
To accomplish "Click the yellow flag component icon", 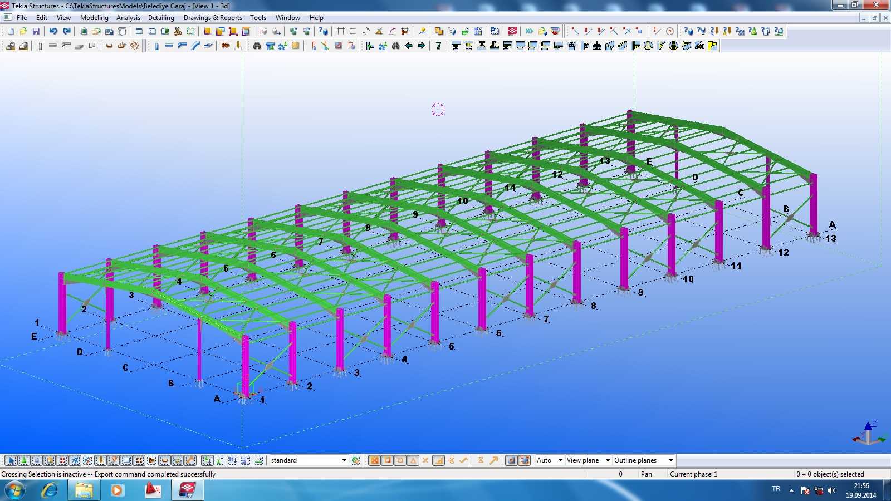I will click(712, 46).
